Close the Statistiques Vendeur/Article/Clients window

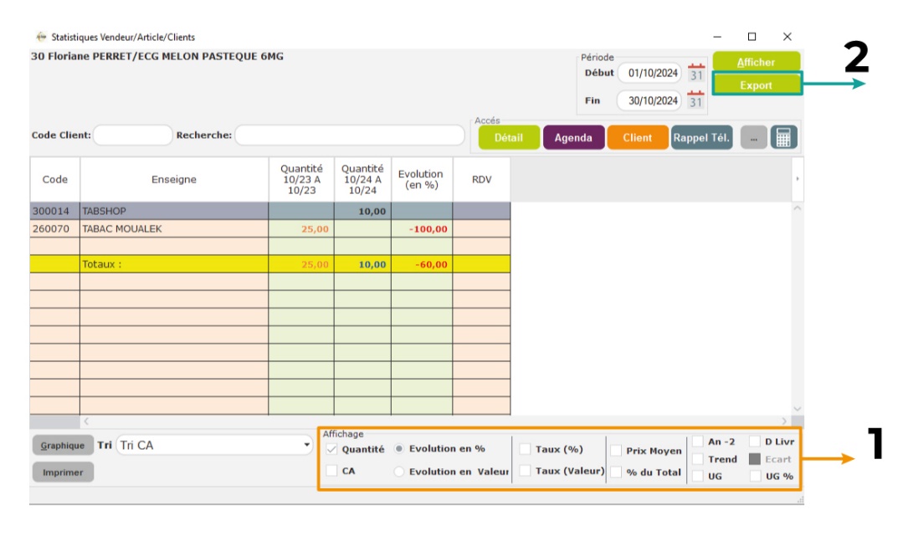[x=788, y=37]
